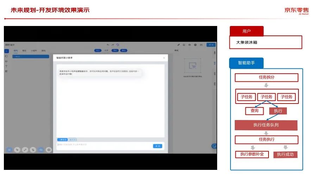Open the second vertical tab on right edge
Screen dimensions: 315x179
pyautogui.click(x=215, y=63)
